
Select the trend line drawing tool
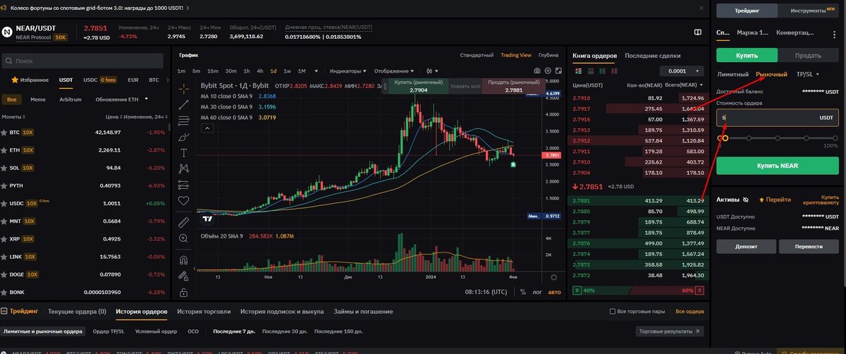[184, 104]
